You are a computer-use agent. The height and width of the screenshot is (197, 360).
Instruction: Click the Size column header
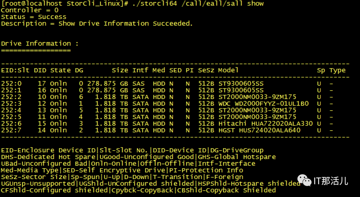coord(120,70)
